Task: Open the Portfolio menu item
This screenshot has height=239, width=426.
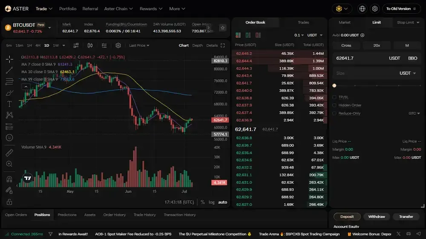Action: [x=68, y=9]
